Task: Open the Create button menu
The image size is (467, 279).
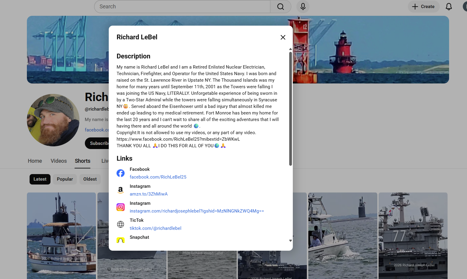Action: 423,7
